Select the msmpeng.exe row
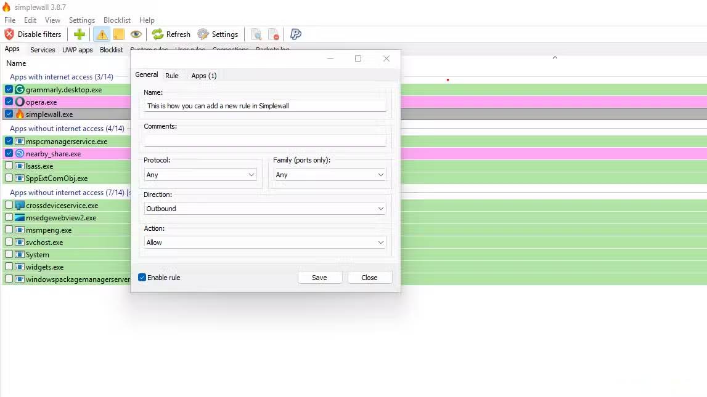This screenshot has height=397, width=707. click(x=354, y=230)
